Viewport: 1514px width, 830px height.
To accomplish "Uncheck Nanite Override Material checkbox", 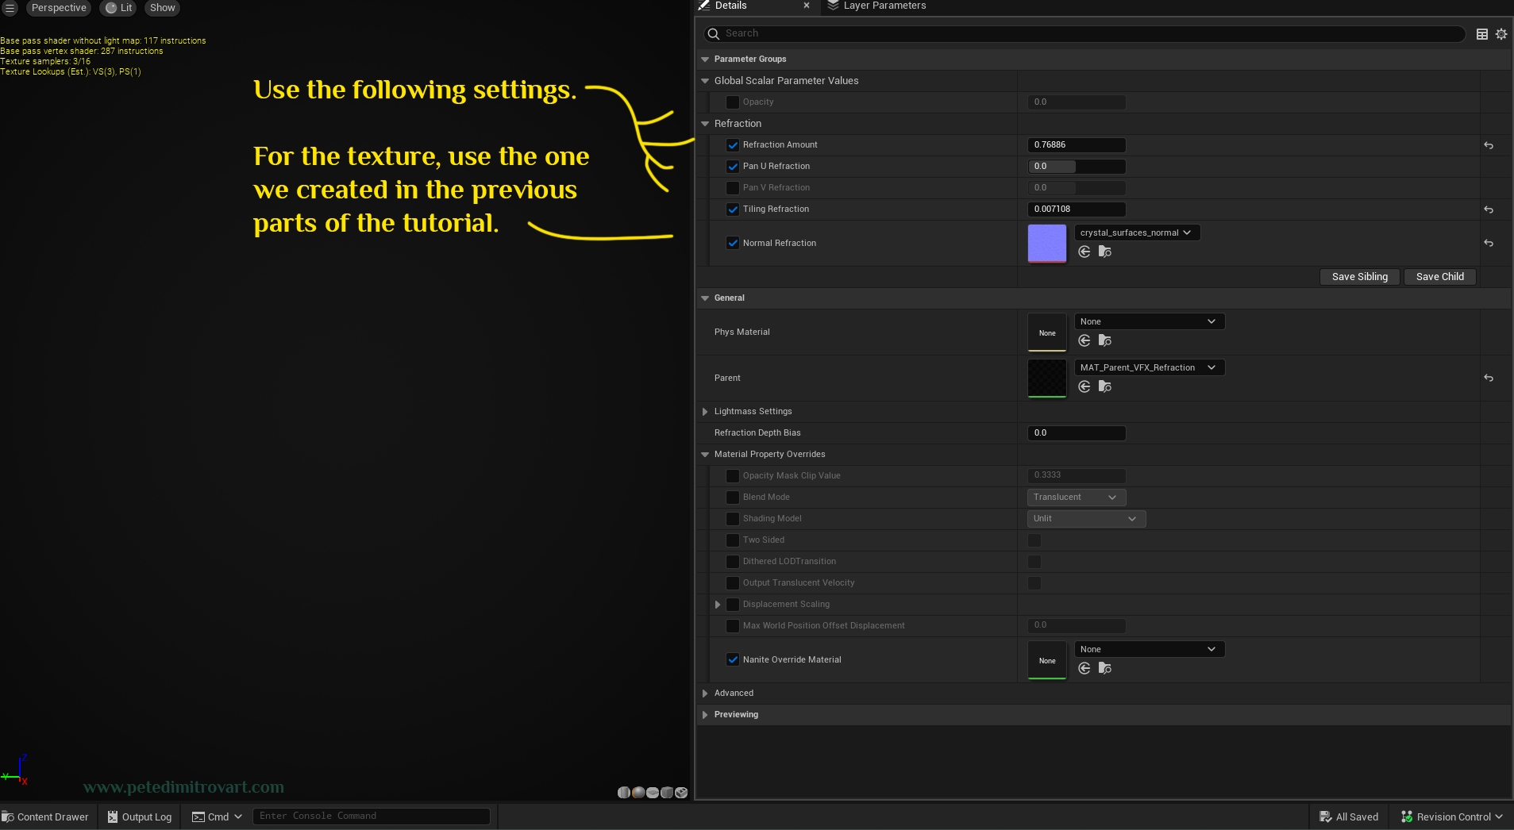I will [x=733, y=659].
